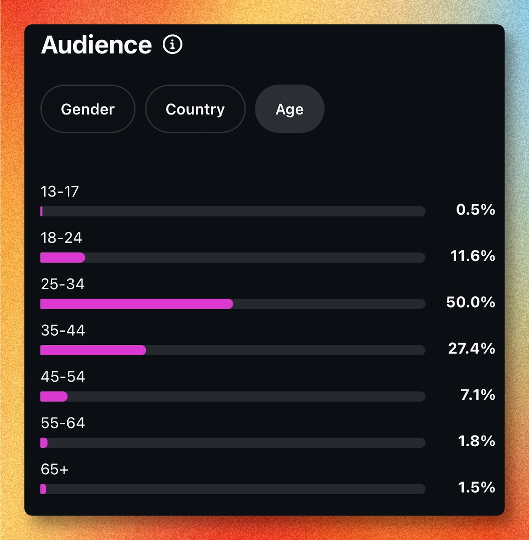
Task: Click the 13-17 age group label
Action: [60, 192]
